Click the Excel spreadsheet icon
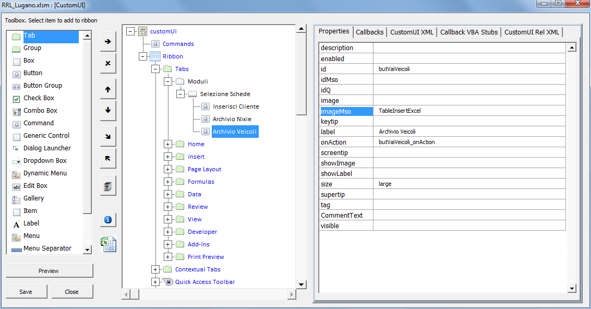Image resolution: width=591 pixels, height=309 pixels. (108, 244)
